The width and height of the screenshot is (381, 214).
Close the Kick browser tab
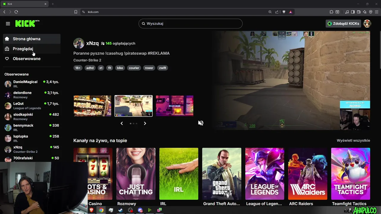[x=46, y=4]
